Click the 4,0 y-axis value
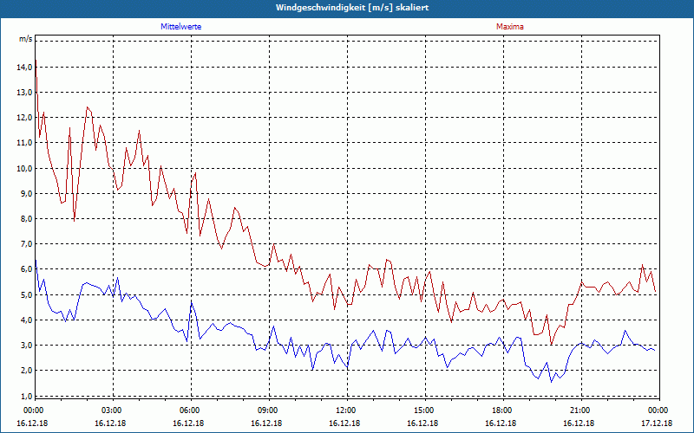The height and width of the screenshot is (433, 694). [27, 320]
